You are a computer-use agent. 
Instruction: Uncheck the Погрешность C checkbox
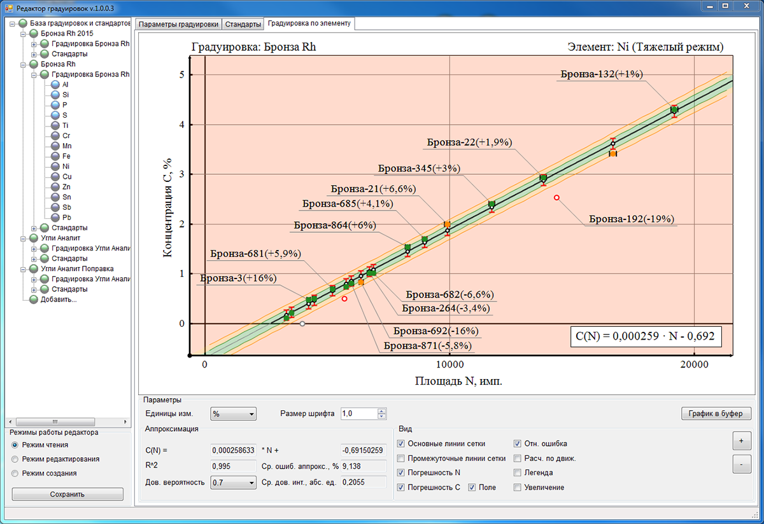coord(401,488)
